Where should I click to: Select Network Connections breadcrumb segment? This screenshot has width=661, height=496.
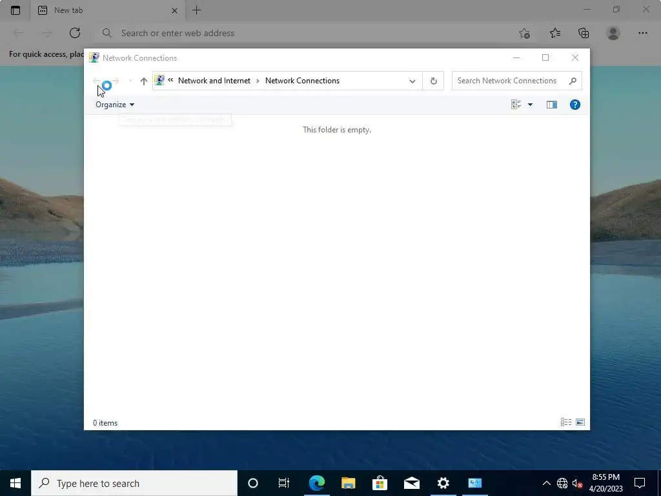point(302,81)
